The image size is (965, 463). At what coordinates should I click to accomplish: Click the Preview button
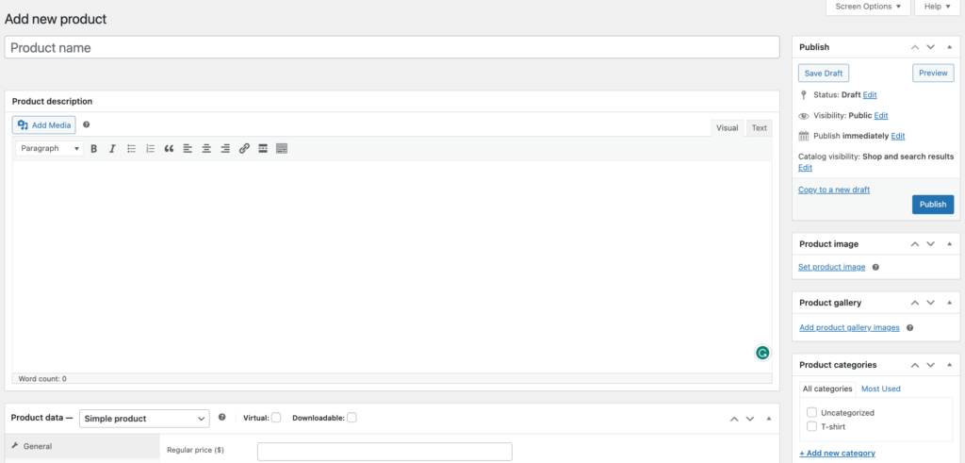click(933, 73)
